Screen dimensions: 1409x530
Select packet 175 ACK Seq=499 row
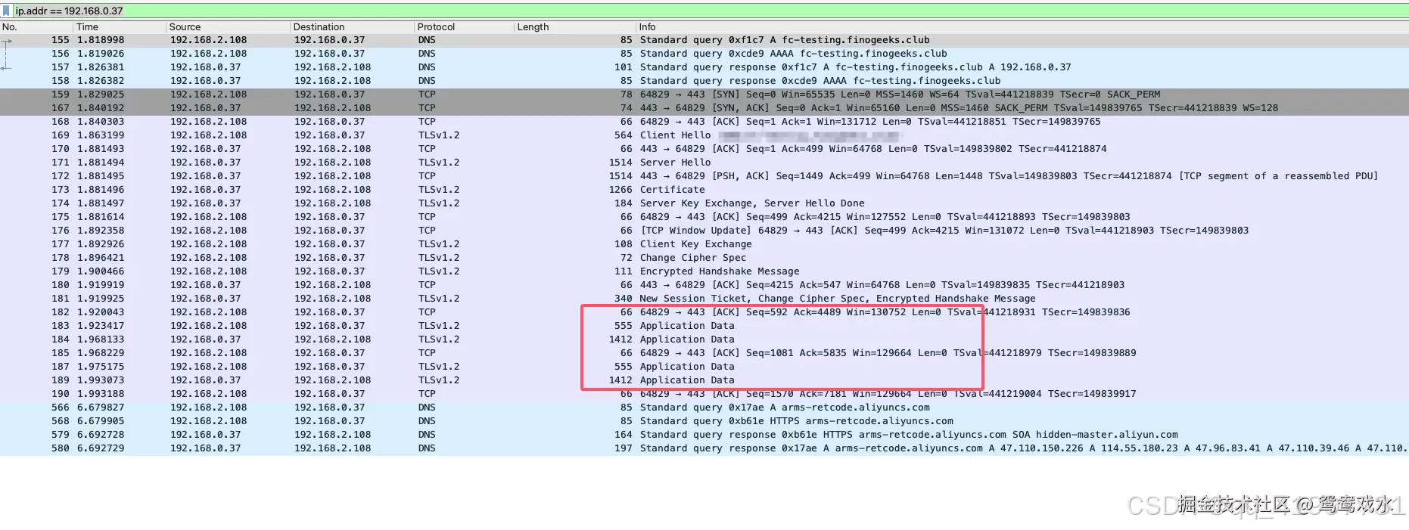[704, 217]
